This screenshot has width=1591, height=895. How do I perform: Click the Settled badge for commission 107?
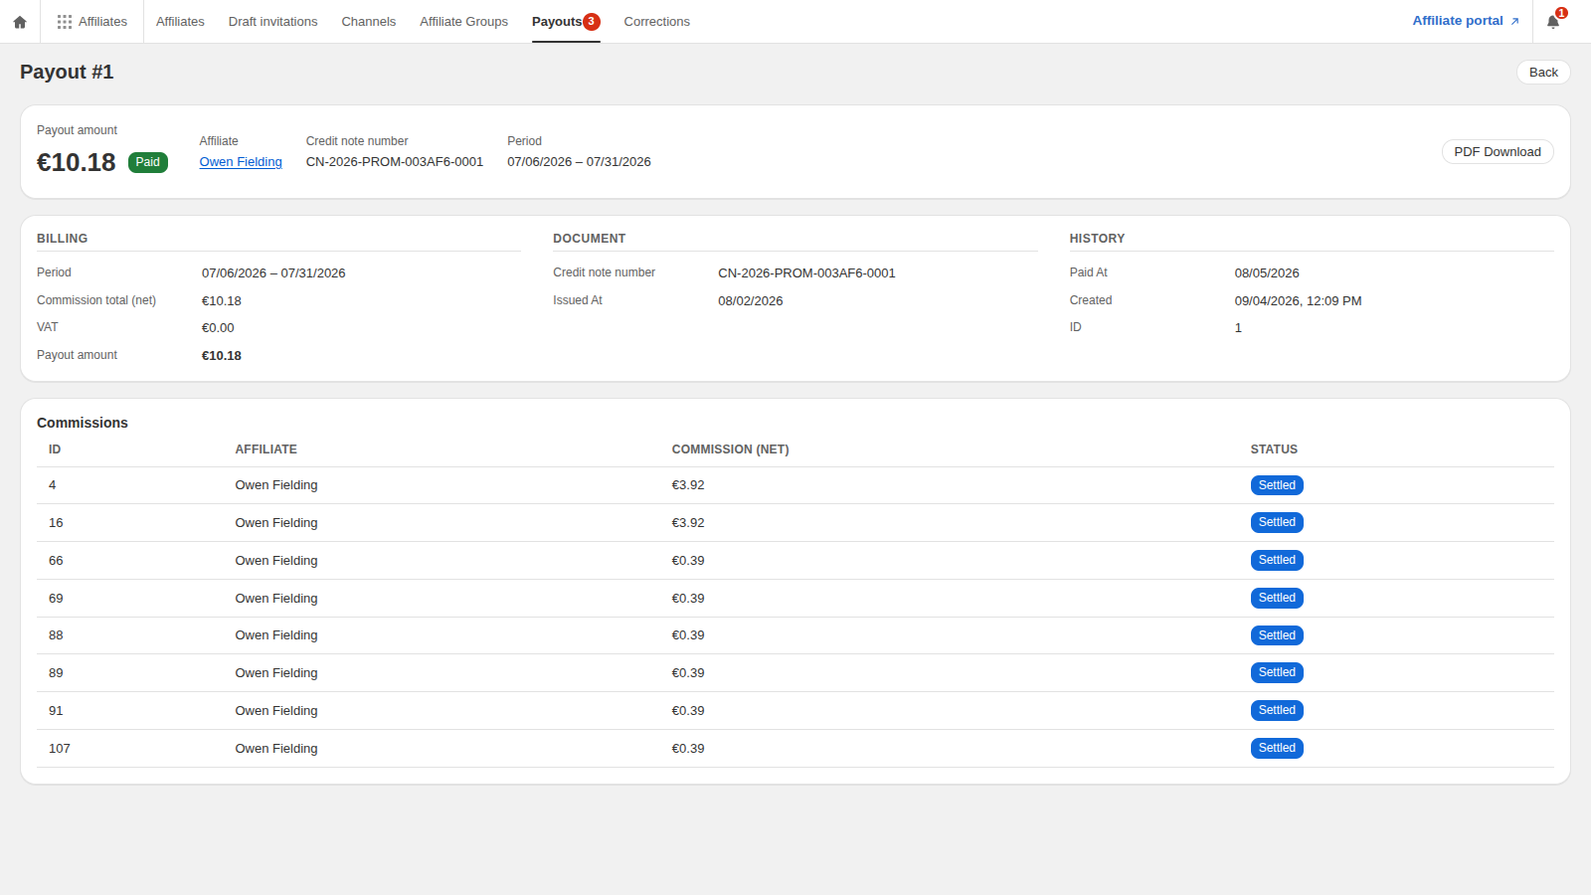click(1277, 748)
